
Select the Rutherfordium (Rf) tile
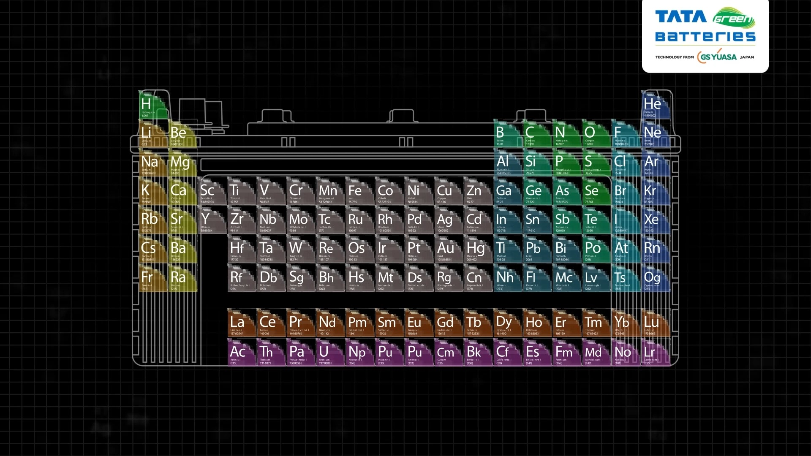[x=242, y=278]
